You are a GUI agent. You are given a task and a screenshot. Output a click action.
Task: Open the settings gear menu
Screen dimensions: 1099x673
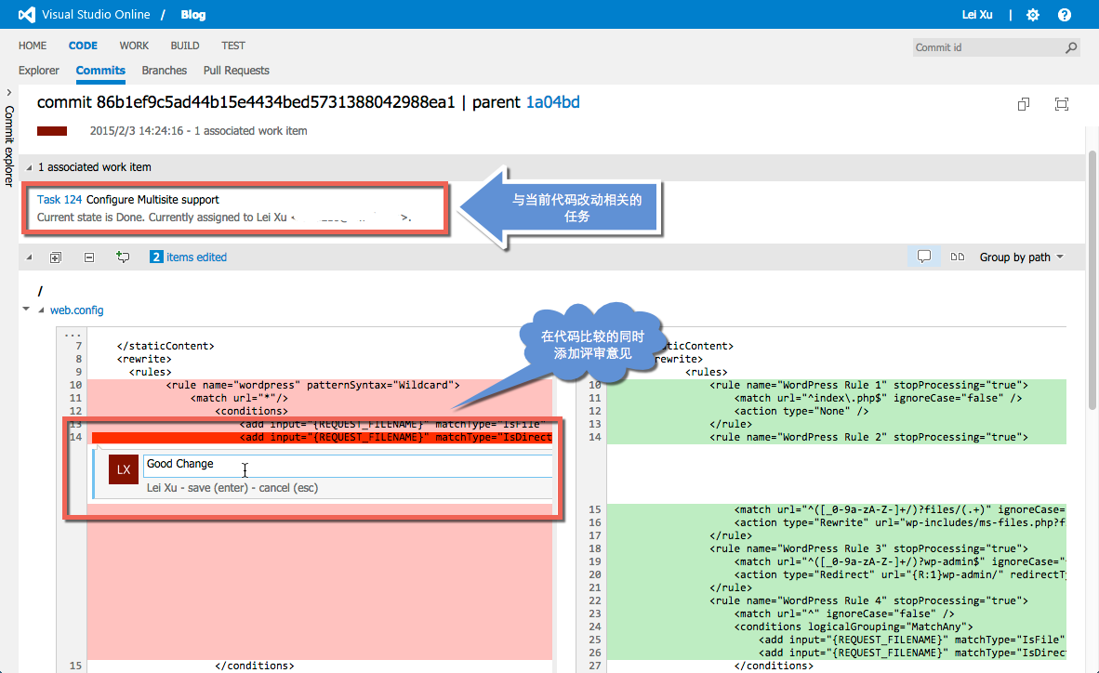[x=1032, y=15]
